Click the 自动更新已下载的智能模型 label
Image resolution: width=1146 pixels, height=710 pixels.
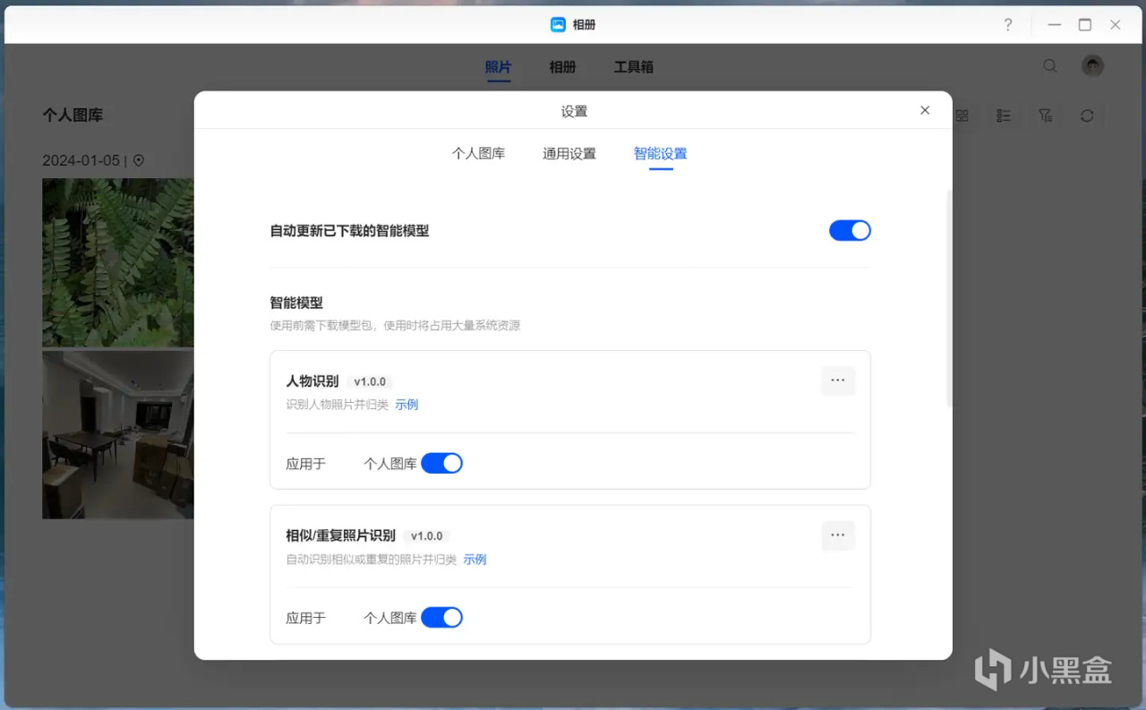coord(349,231)
